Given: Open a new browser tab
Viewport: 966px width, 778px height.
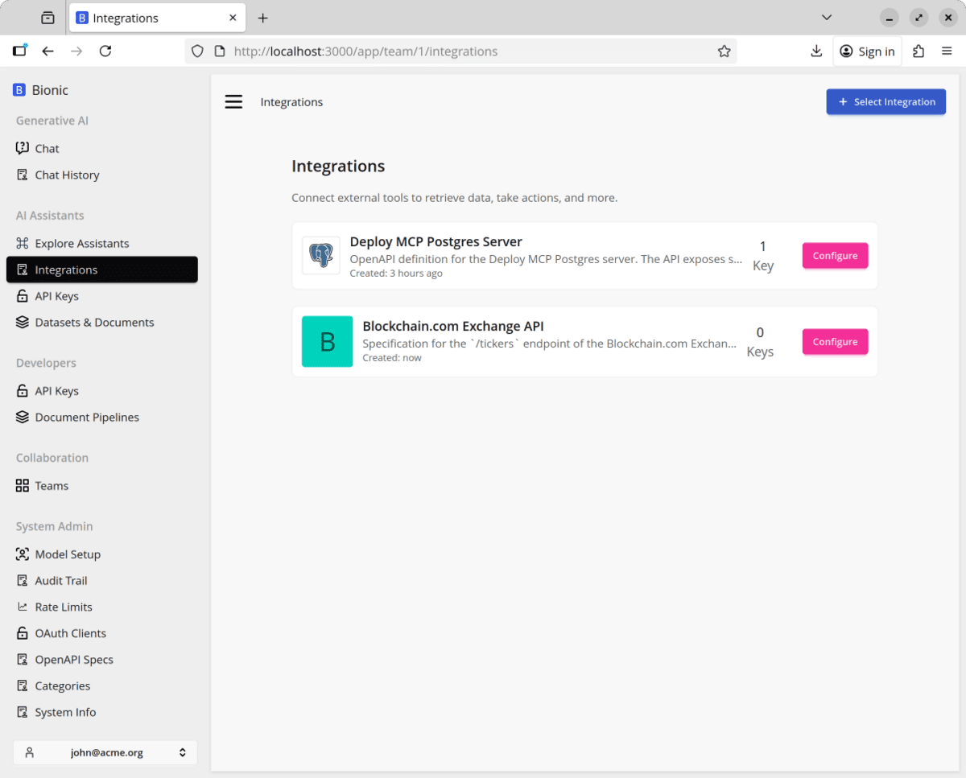Looking at the screenshot, I should pos(262,18).
